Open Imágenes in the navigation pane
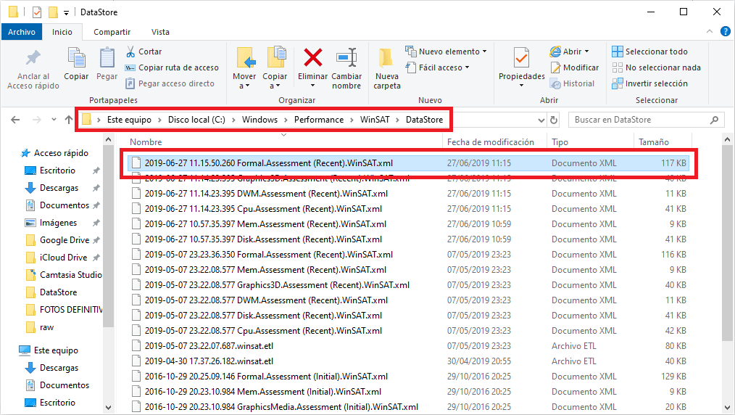This screenshot has height=415, width=735. 58,222
